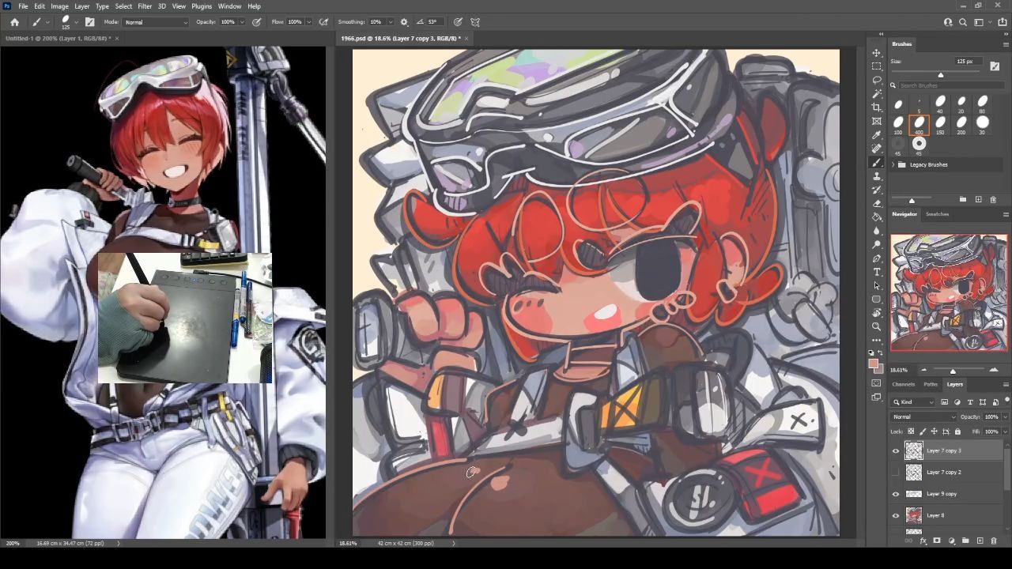Open the layer blend mode Normal dropdown
This screenshot has height=569, width=1012.
click(x=923, y=416)
